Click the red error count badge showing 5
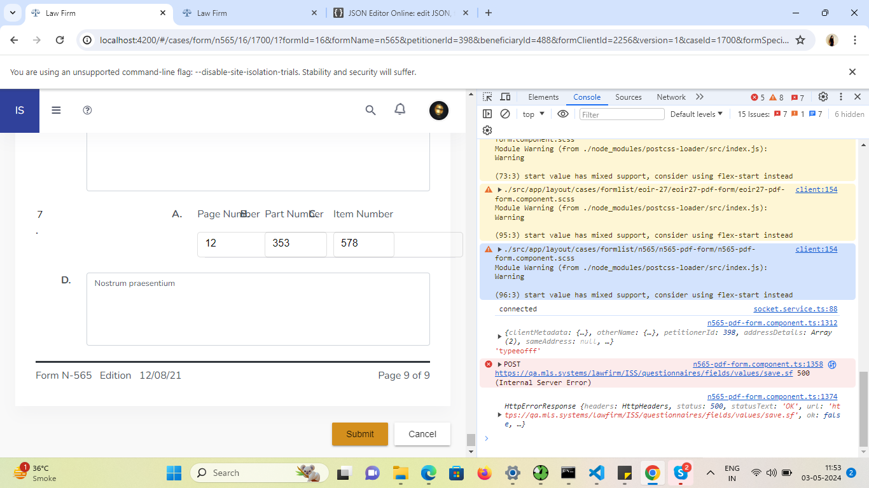Image resolution: width=869 pixels, height=488 pixels. click(758, 98)
